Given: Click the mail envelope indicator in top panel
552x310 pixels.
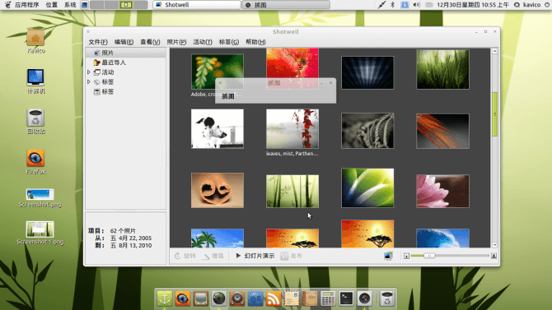Looking at the screenshot, I should point(429,5).
